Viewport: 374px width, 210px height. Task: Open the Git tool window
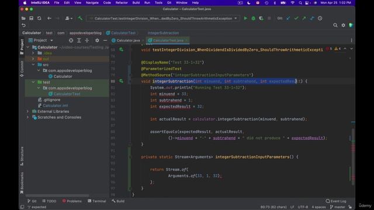(x=32, y=201)
